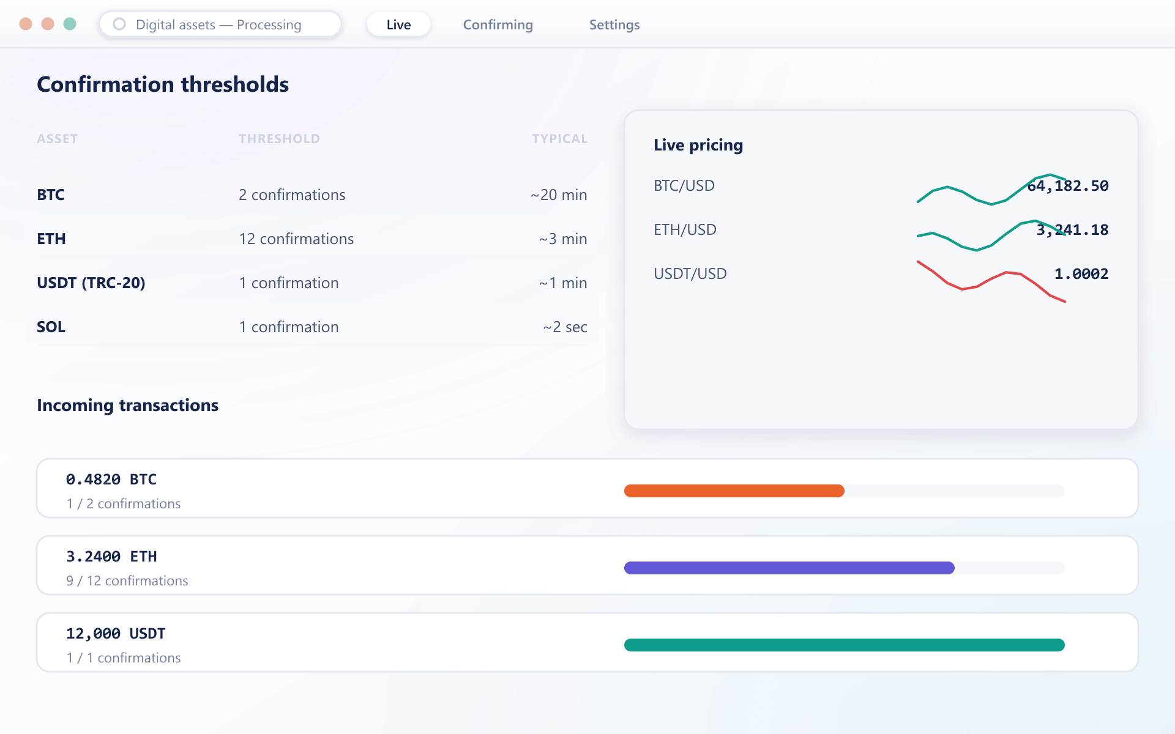Click the 1.0002 USDT price value
Viewport: 1175px width, 734px height.
tap(1081, 273)
